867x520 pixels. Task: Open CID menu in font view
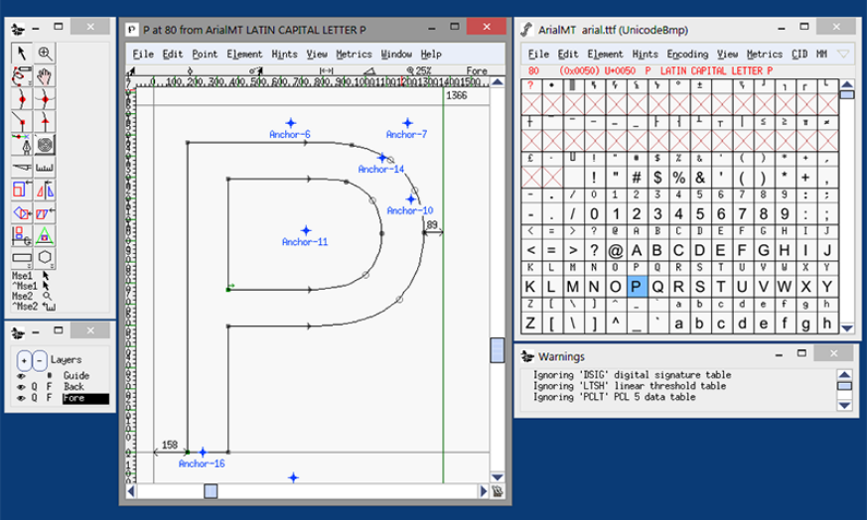tap(799, 55)
